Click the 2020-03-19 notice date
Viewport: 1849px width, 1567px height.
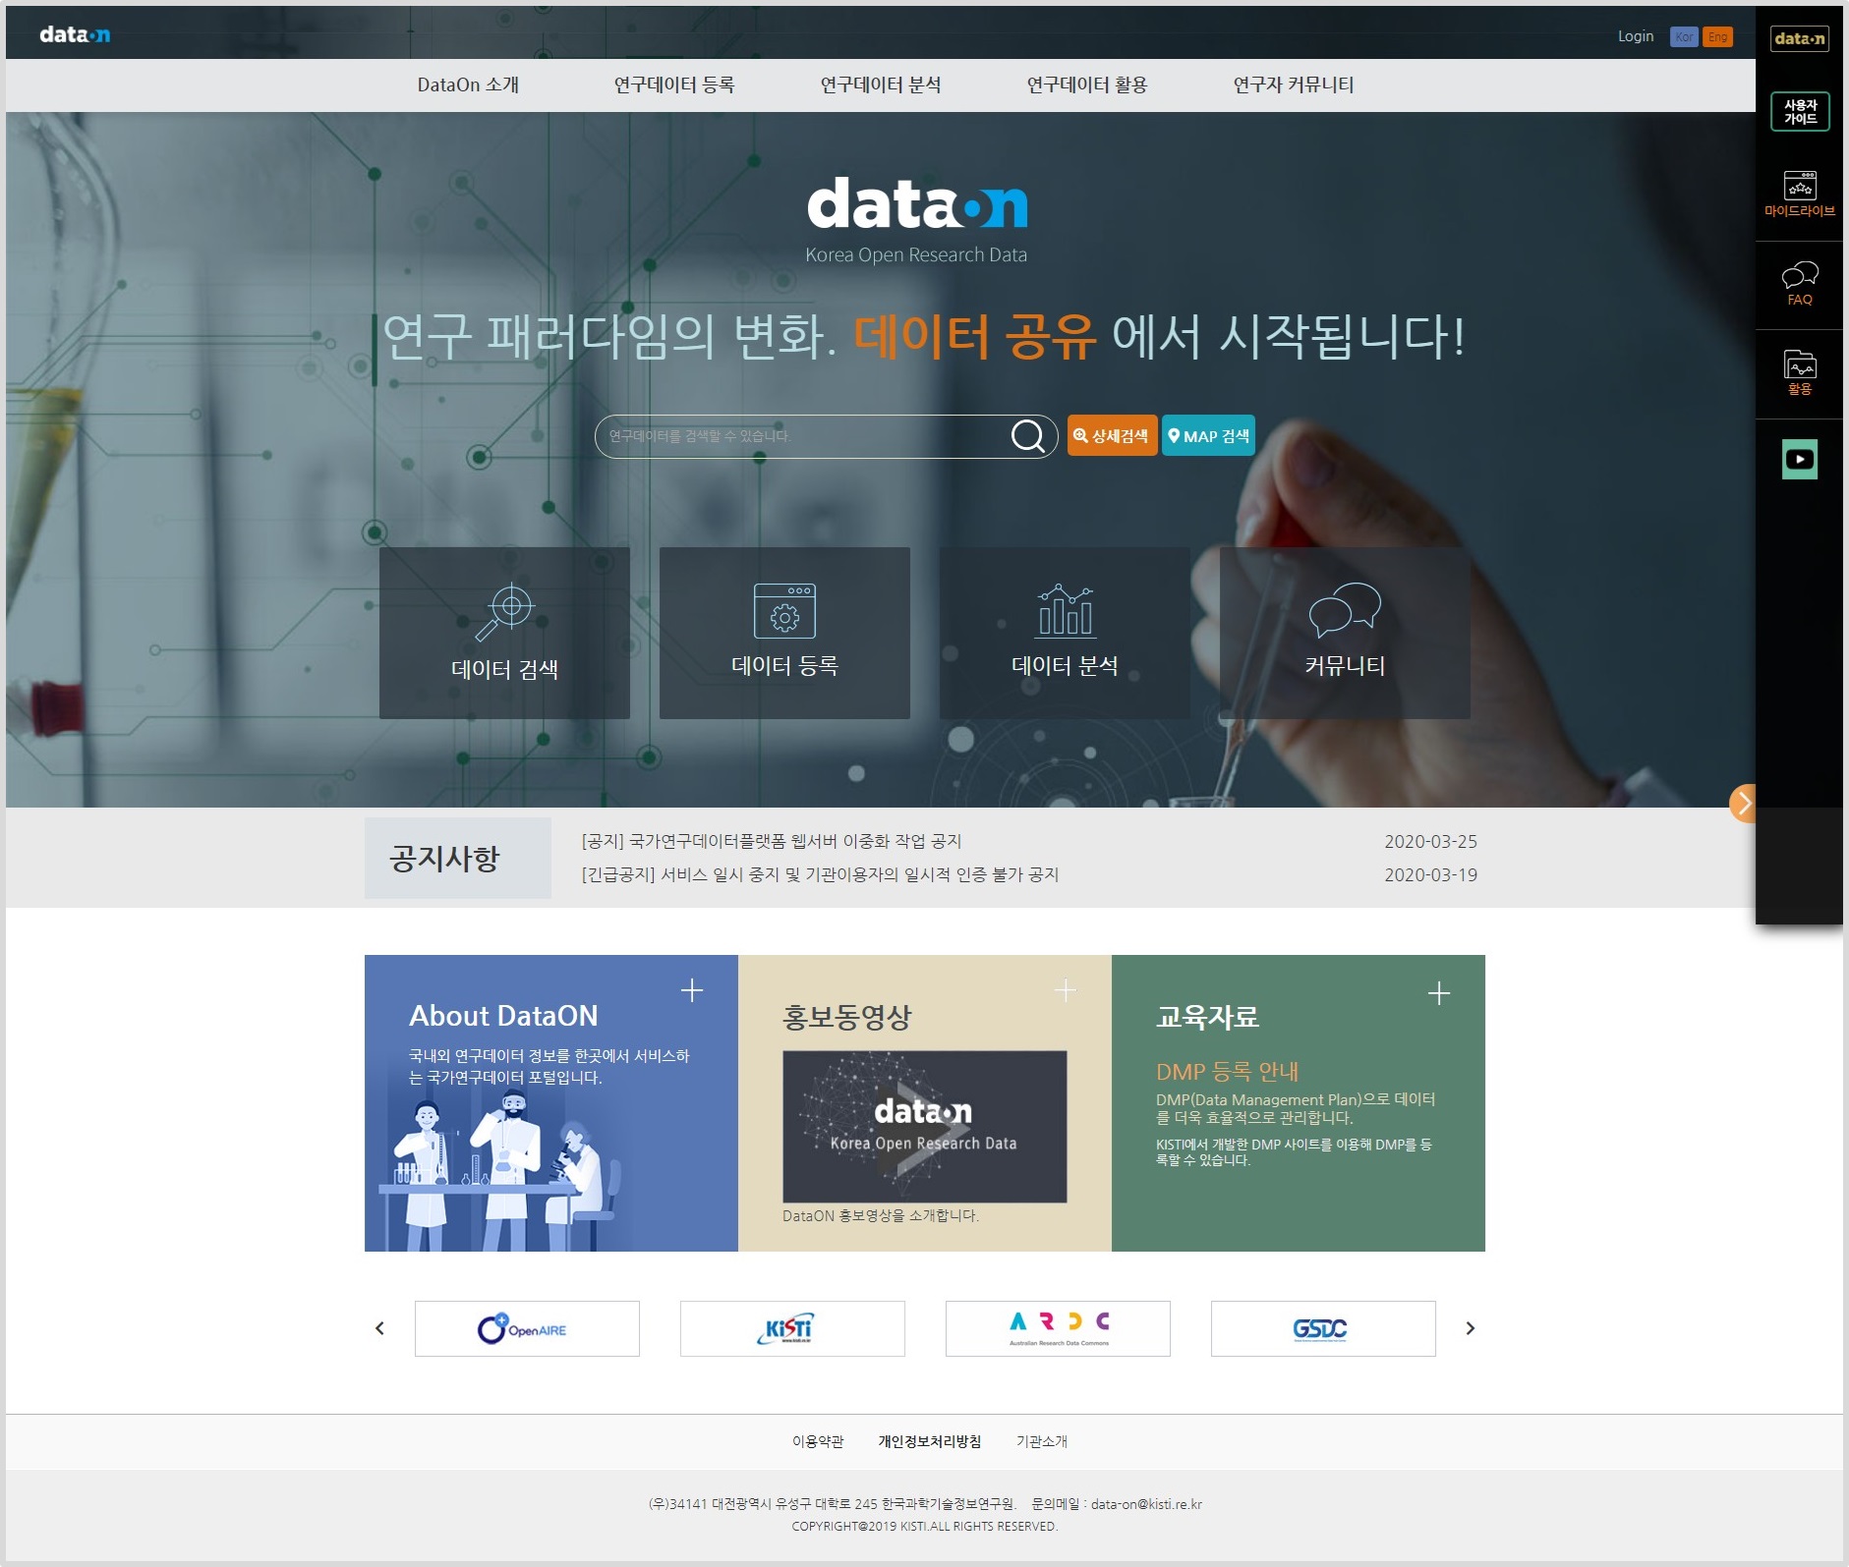coord(1431,875)
